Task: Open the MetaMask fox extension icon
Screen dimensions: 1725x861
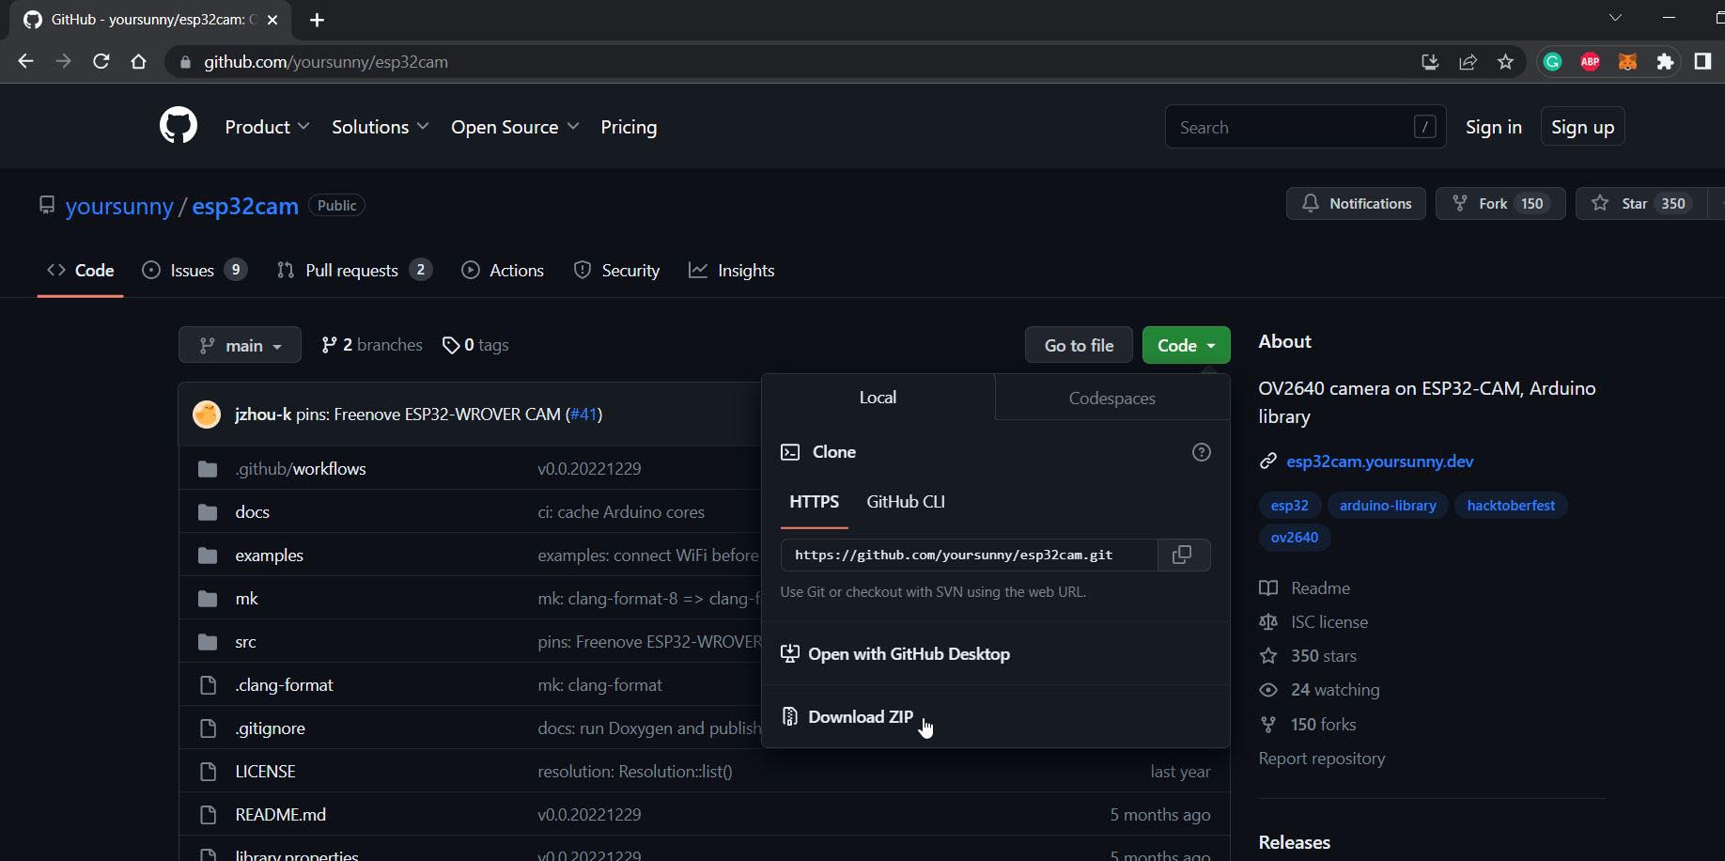Action: [x=1627, y=62]
